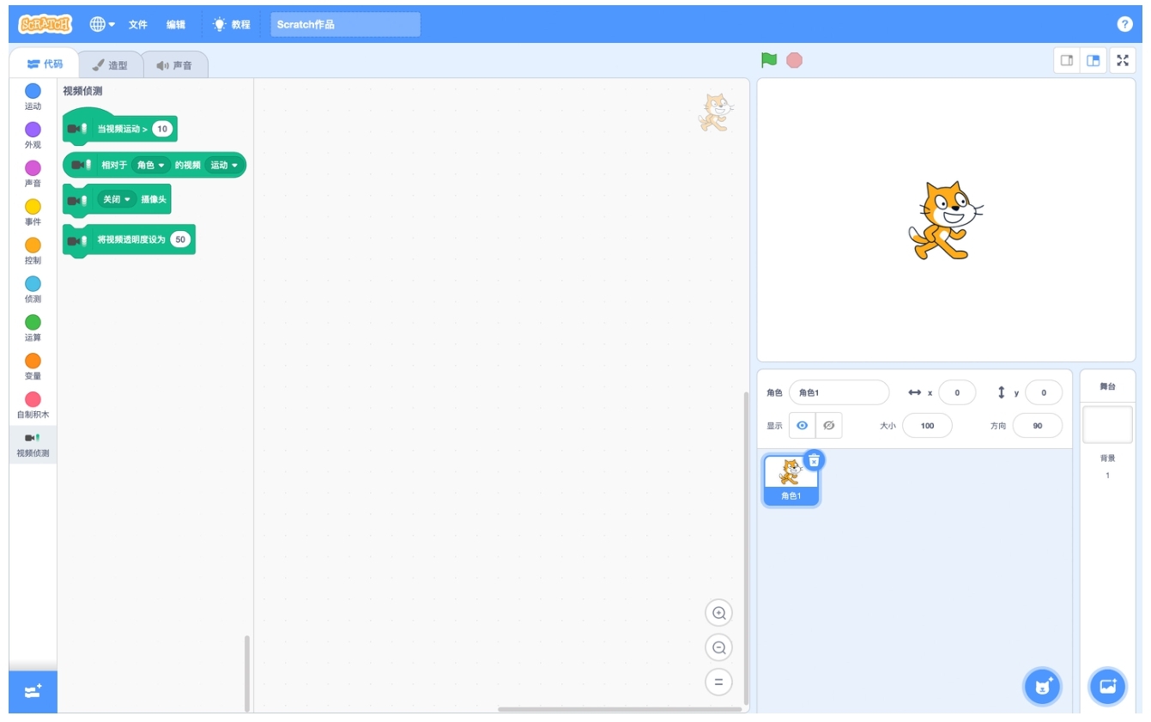Select the 自制积木 block category
Screen dimensions: 1151x722
click(x=33, y=405)
